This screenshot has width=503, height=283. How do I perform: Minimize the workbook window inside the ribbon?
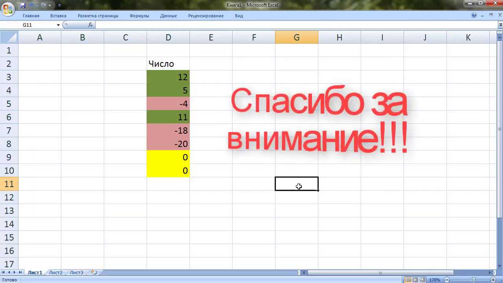pos(483,15)
